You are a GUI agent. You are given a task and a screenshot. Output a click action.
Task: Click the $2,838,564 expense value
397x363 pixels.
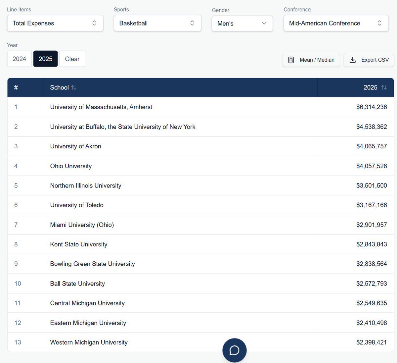coord(372,264)
